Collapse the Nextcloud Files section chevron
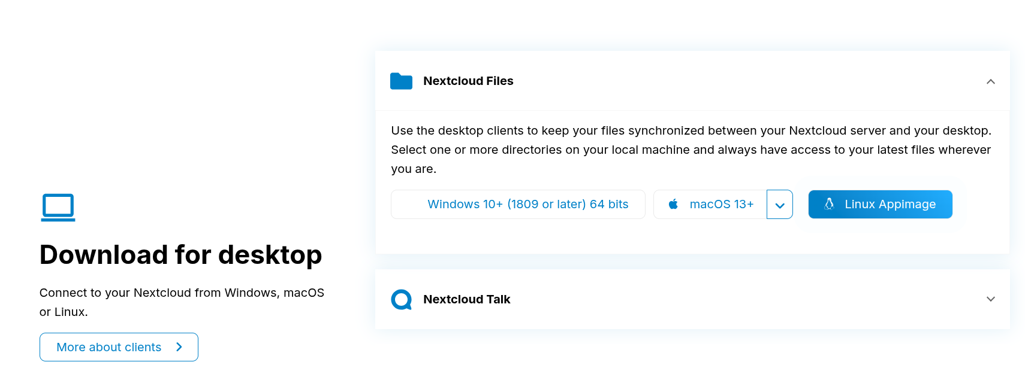This screenshot has width=1025, height=368. tap(991, 81)
